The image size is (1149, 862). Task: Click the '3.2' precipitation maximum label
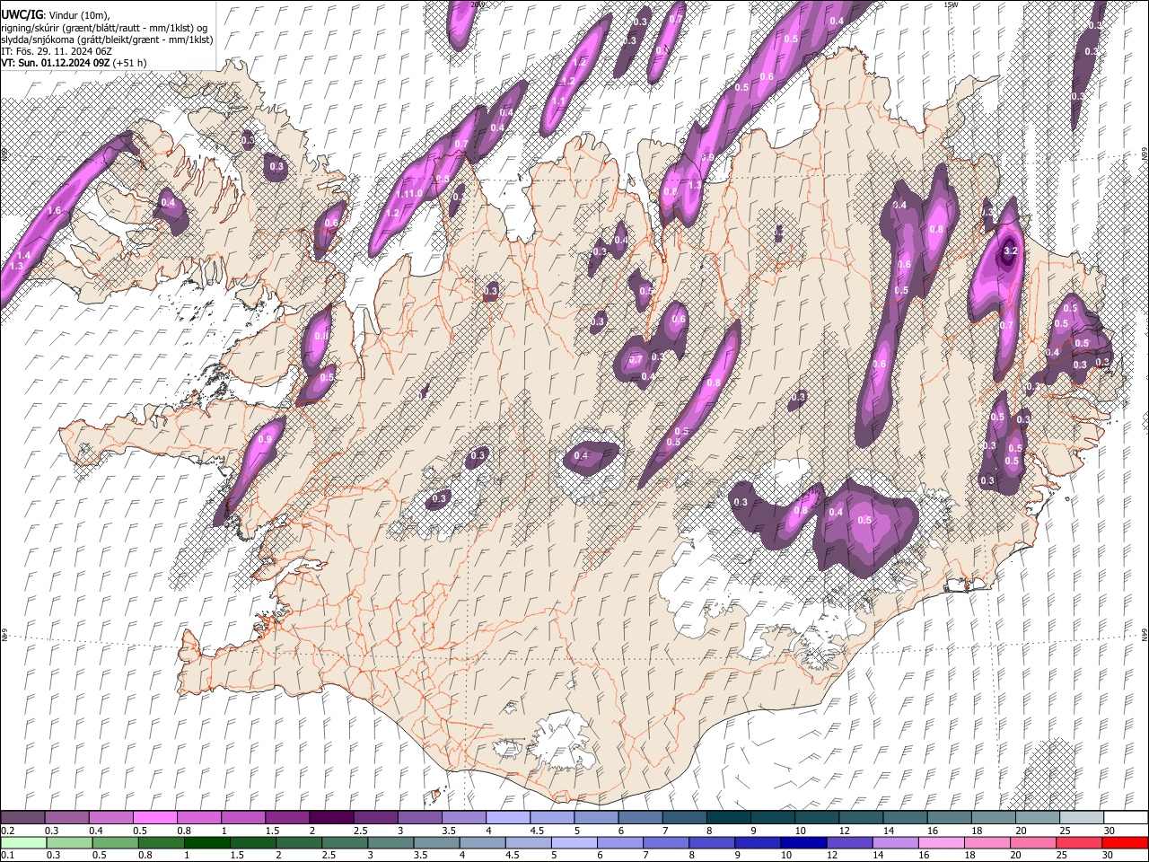tap(1010, 251)
